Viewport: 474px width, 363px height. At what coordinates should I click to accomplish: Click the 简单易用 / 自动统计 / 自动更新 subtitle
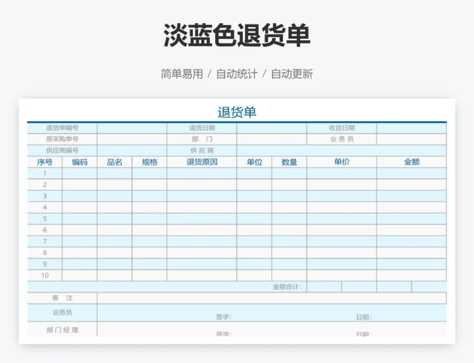pos(236,74)
